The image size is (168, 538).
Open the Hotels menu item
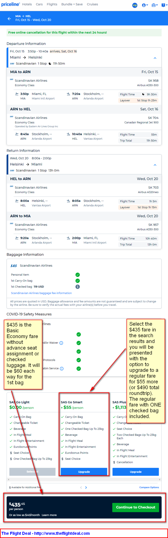tap(27, 4)
